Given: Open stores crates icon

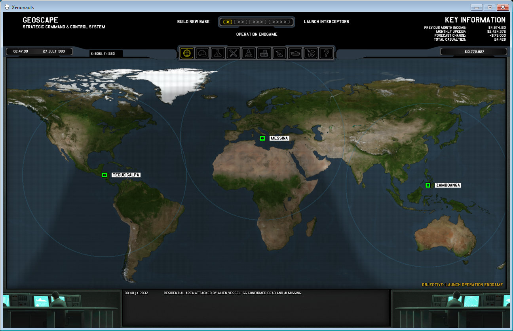Looking at the screenshot, I should (x=264, y=53).
